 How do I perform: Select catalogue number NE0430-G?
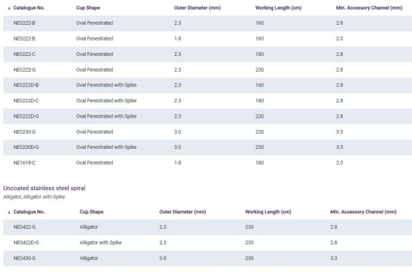pos(24,258)
